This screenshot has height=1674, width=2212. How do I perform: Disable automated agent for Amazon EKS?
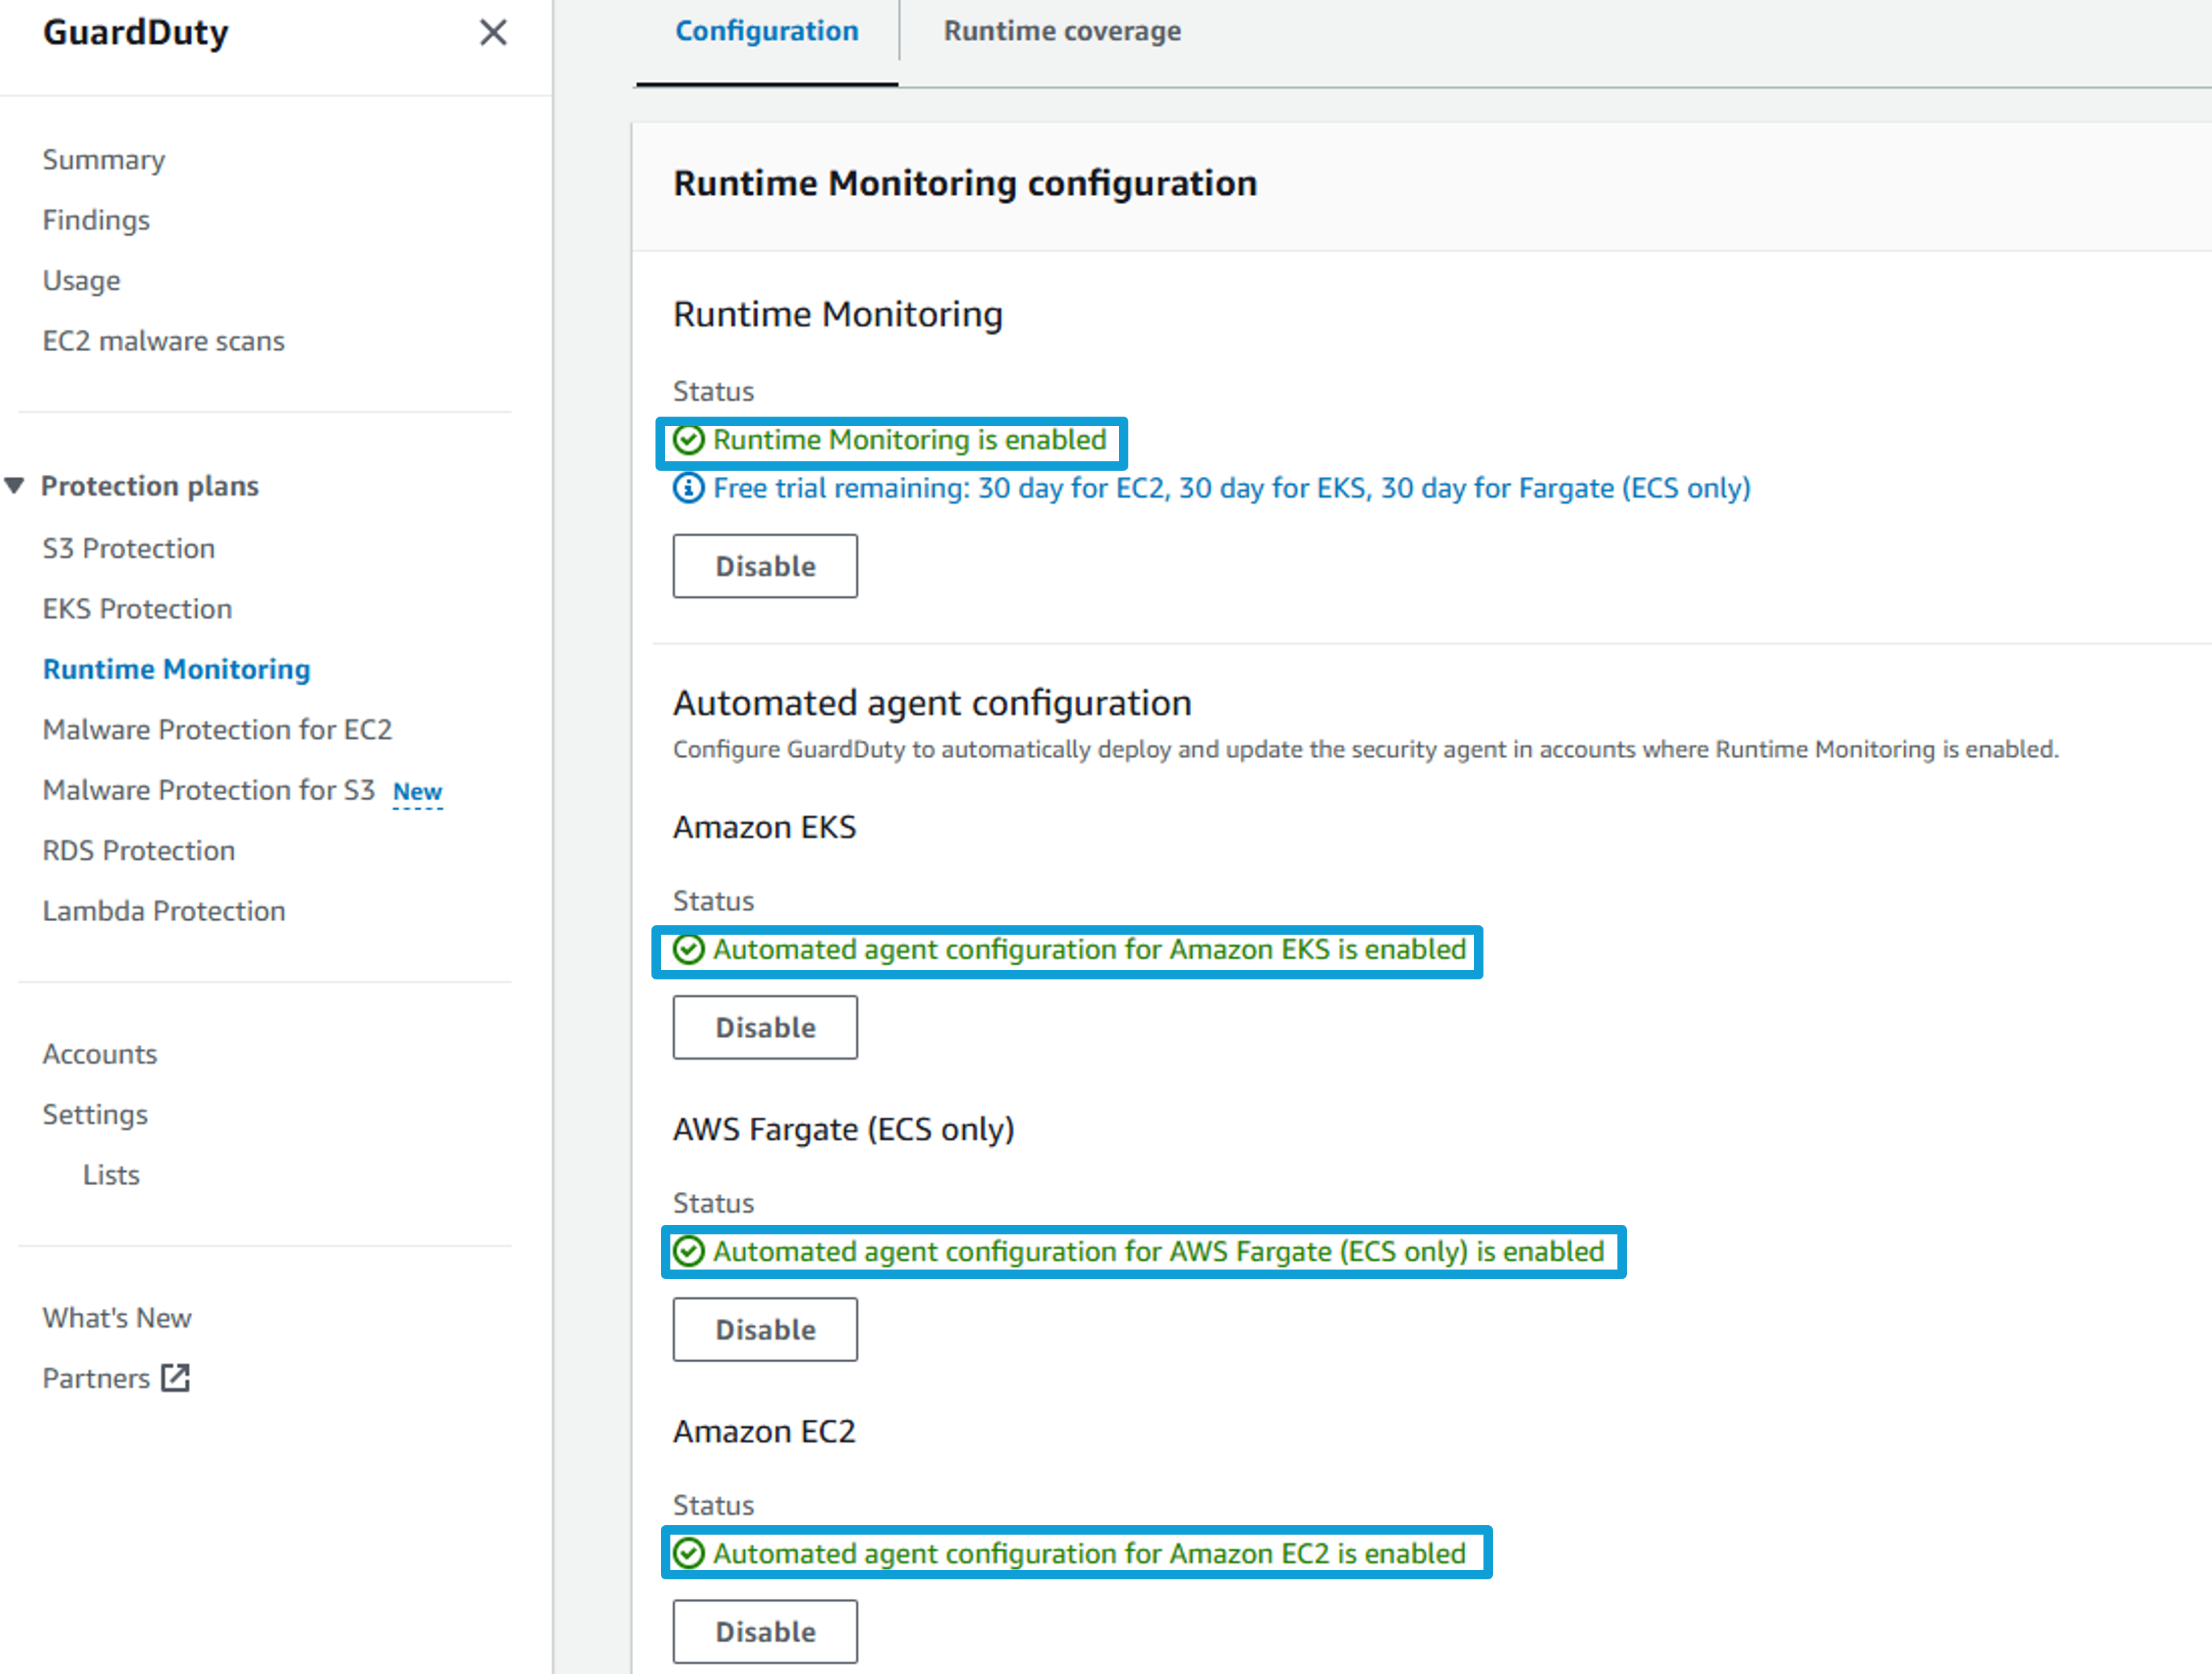click(x=765, y=1027)
